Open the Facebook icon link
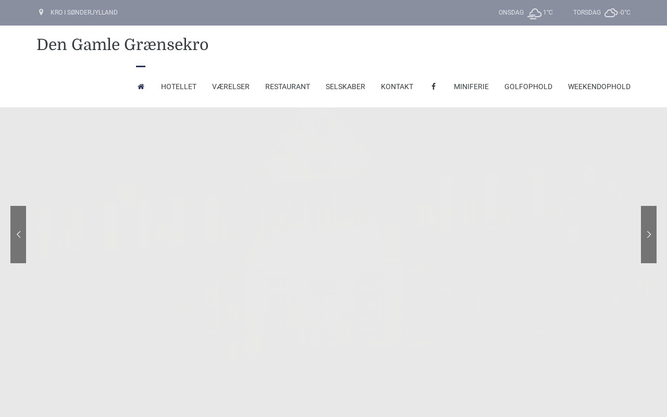 click(434, 87)
